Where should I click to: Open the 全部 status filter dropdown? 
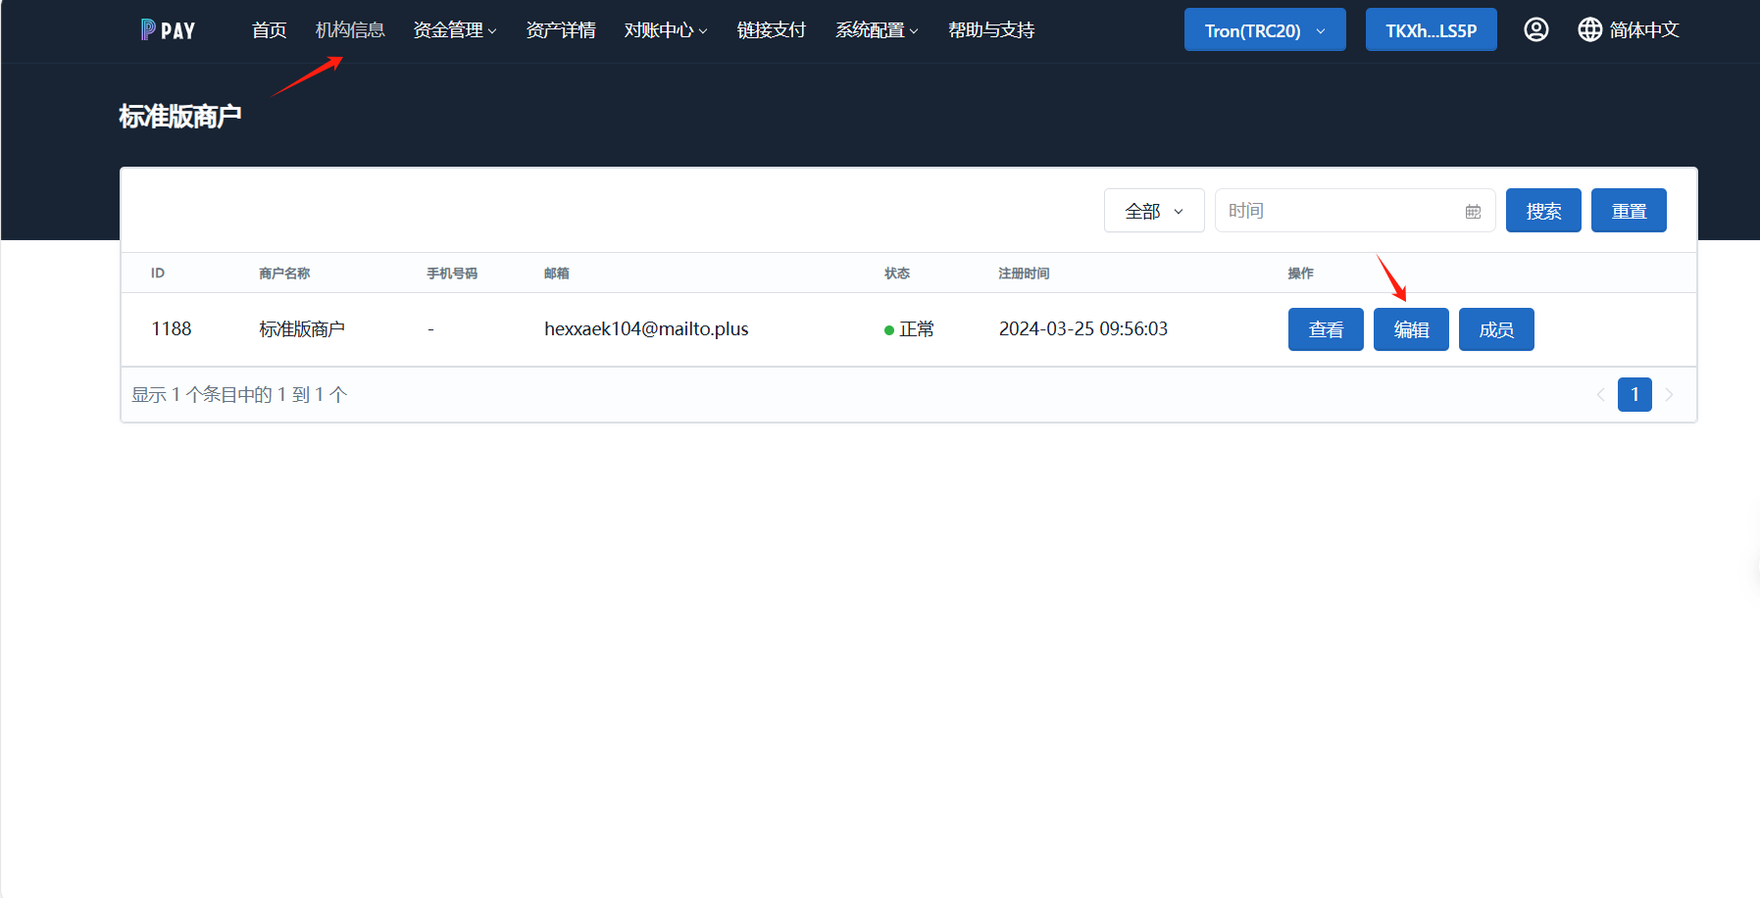1154,211
